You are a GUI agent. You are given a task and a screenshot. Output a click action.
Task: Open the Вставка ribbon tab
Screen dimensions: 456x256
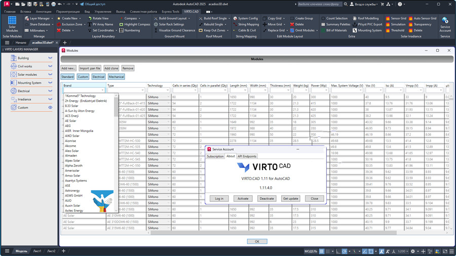click(26, 12)
